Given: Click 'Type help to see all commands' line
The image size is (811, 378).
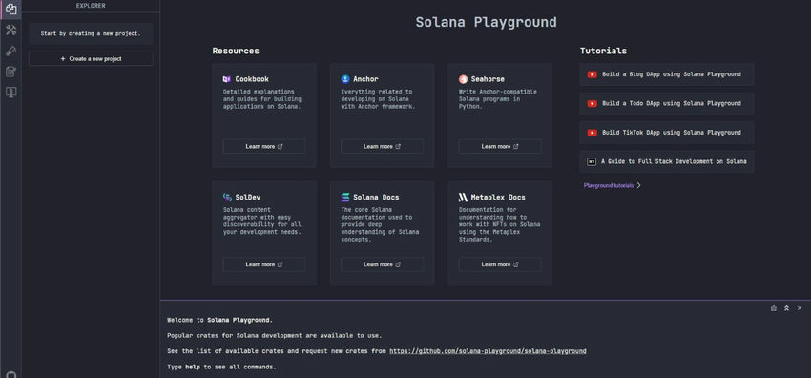Looking at the screenshot, I should pos(221,367).
